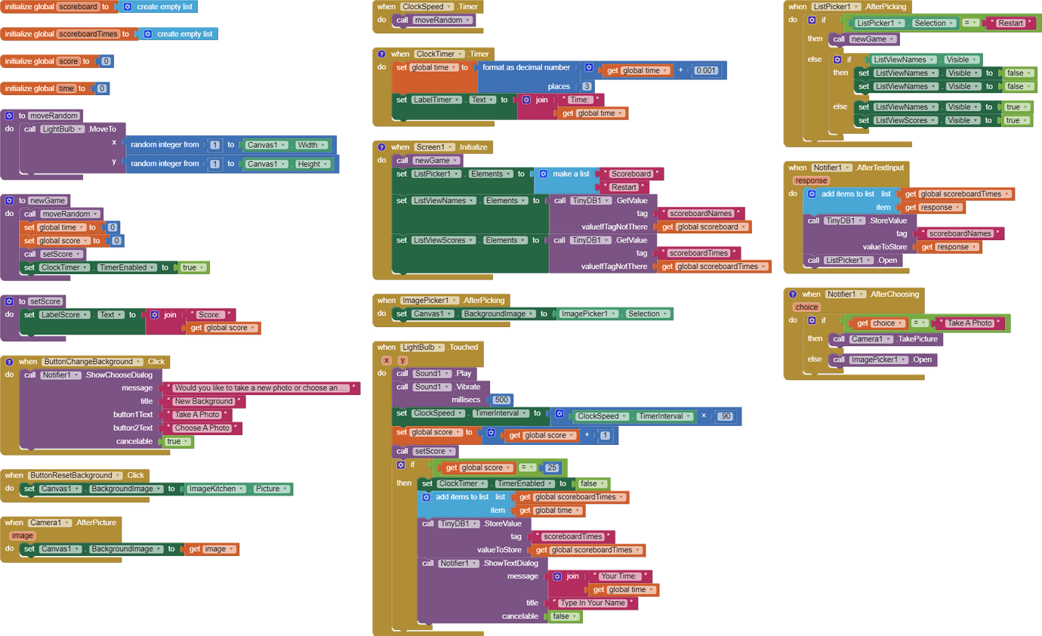Click the comment icon on ClockTimer.Timer block
The image size is (1042, 636).
tap(381, 54)
